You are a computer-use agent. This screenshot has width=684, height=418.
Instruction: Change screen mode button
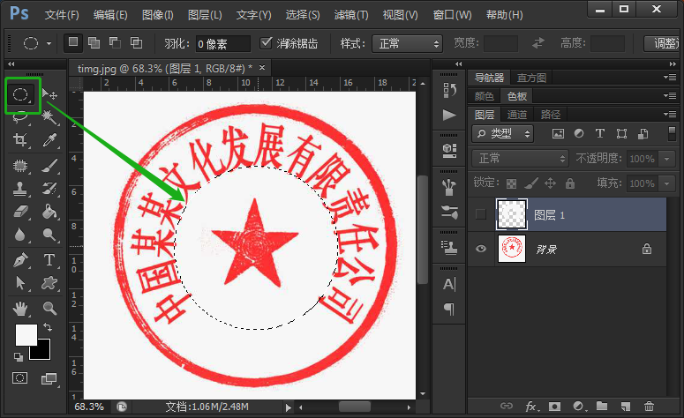[49, 379]
